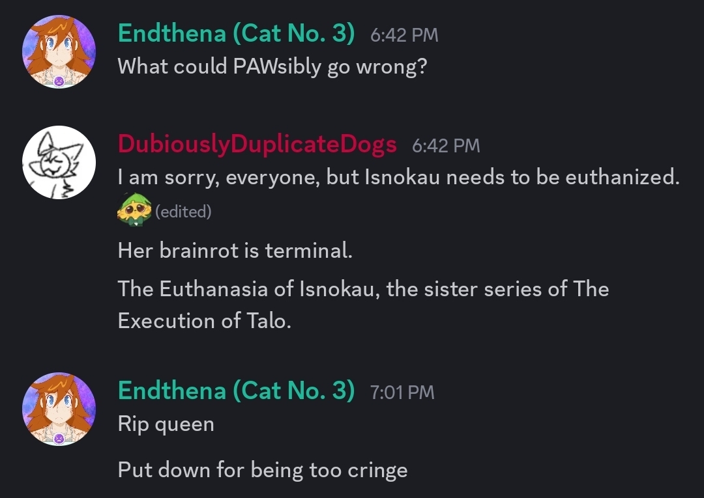Click the DubiouslyDuplicateDogs cat sketch avatar
The image size is (704, 498).
pos(59,162)
